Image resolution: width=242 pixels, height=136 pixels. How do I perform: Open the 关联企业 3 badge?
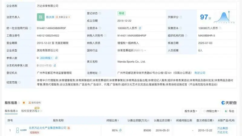pyautogui.click(x=63, y=17)
